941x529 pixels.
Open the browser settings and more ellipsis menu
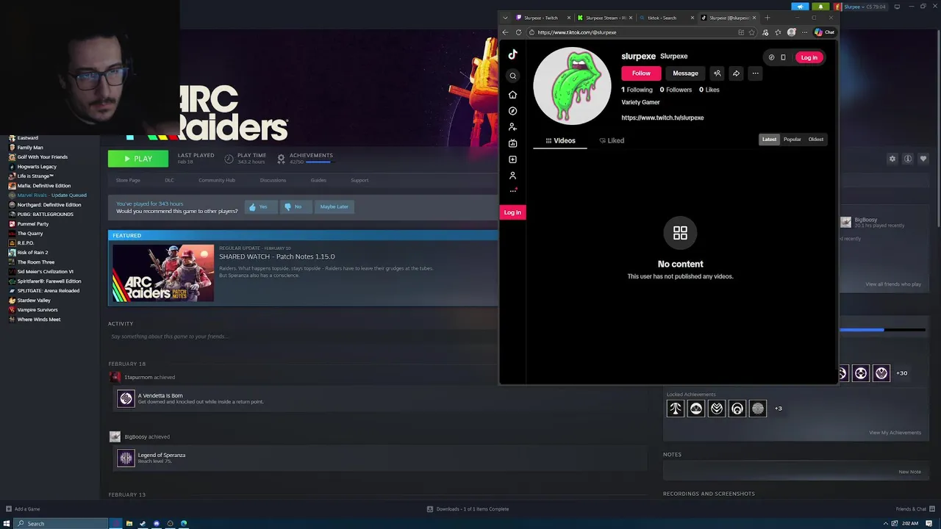(804, 32)
